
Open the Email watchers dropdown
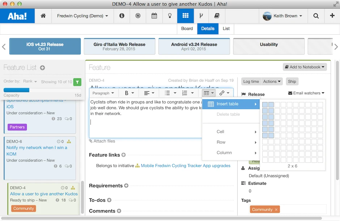tap(306, 93)
